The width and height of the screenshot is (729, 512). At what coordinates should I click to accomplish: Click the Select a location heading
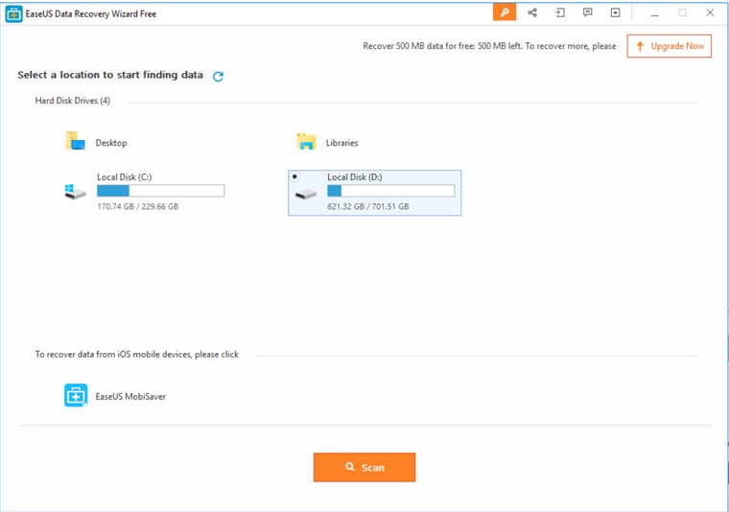[x=110, y=75]
